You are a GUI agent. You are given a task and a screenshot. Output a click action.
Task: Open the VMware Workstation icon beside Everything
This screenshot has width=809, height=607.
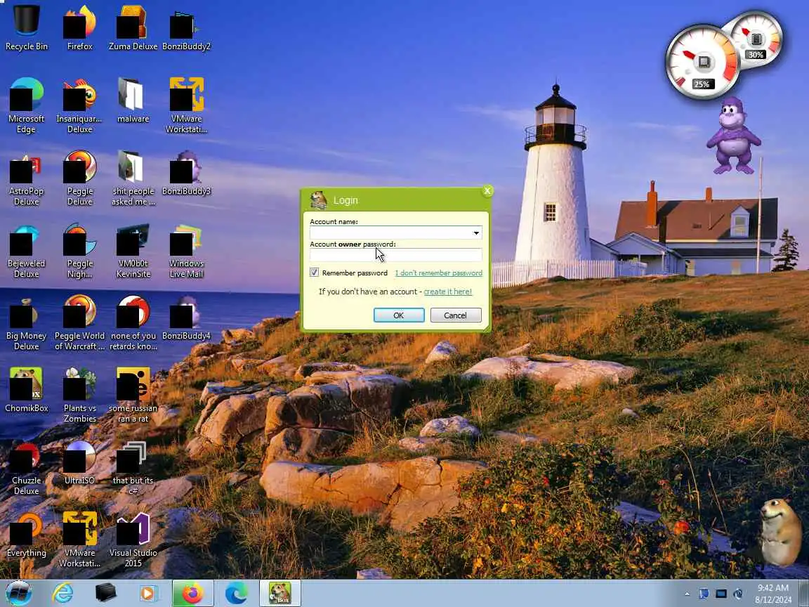tap(79, 539)
